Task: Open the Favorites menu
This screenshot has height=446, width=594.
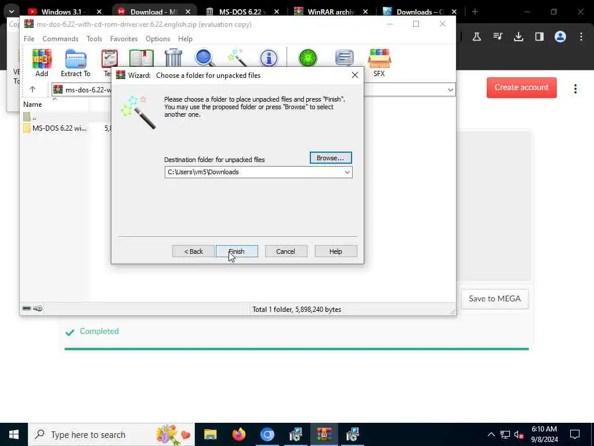Action: (124, 39)
